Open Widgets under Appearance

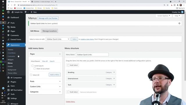[x=10, y=60]
